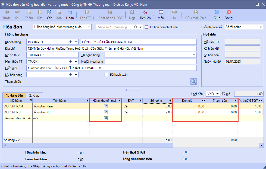This screenshot has height=169, width=266.
Task: Click the Cất (save) toolbar icon
Action: (x=49, y=12)
